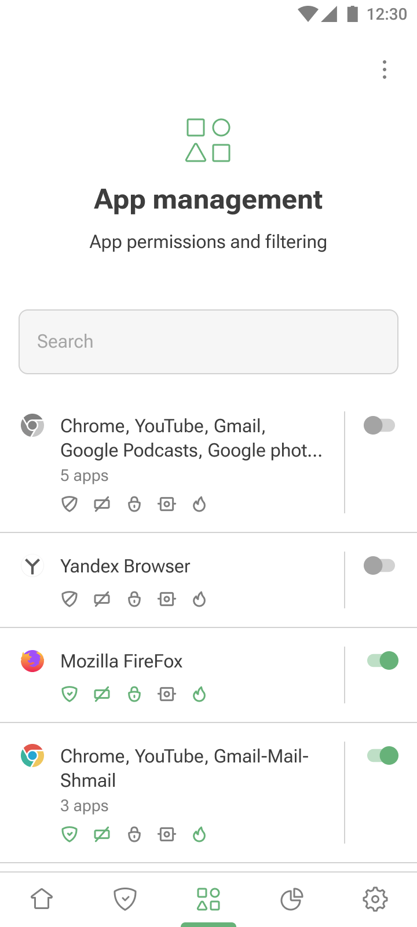The height and width of the screenshot is (927, 417).
Task: Tap the crossed-out screen icon under Yandex Browser
Action: pyautogui.click(x=102, y=599)
